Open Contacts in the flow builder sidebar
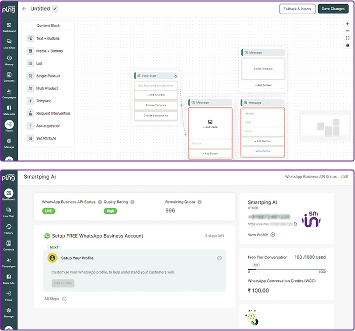The image size is (355, 331). click(x=9, y=77)
